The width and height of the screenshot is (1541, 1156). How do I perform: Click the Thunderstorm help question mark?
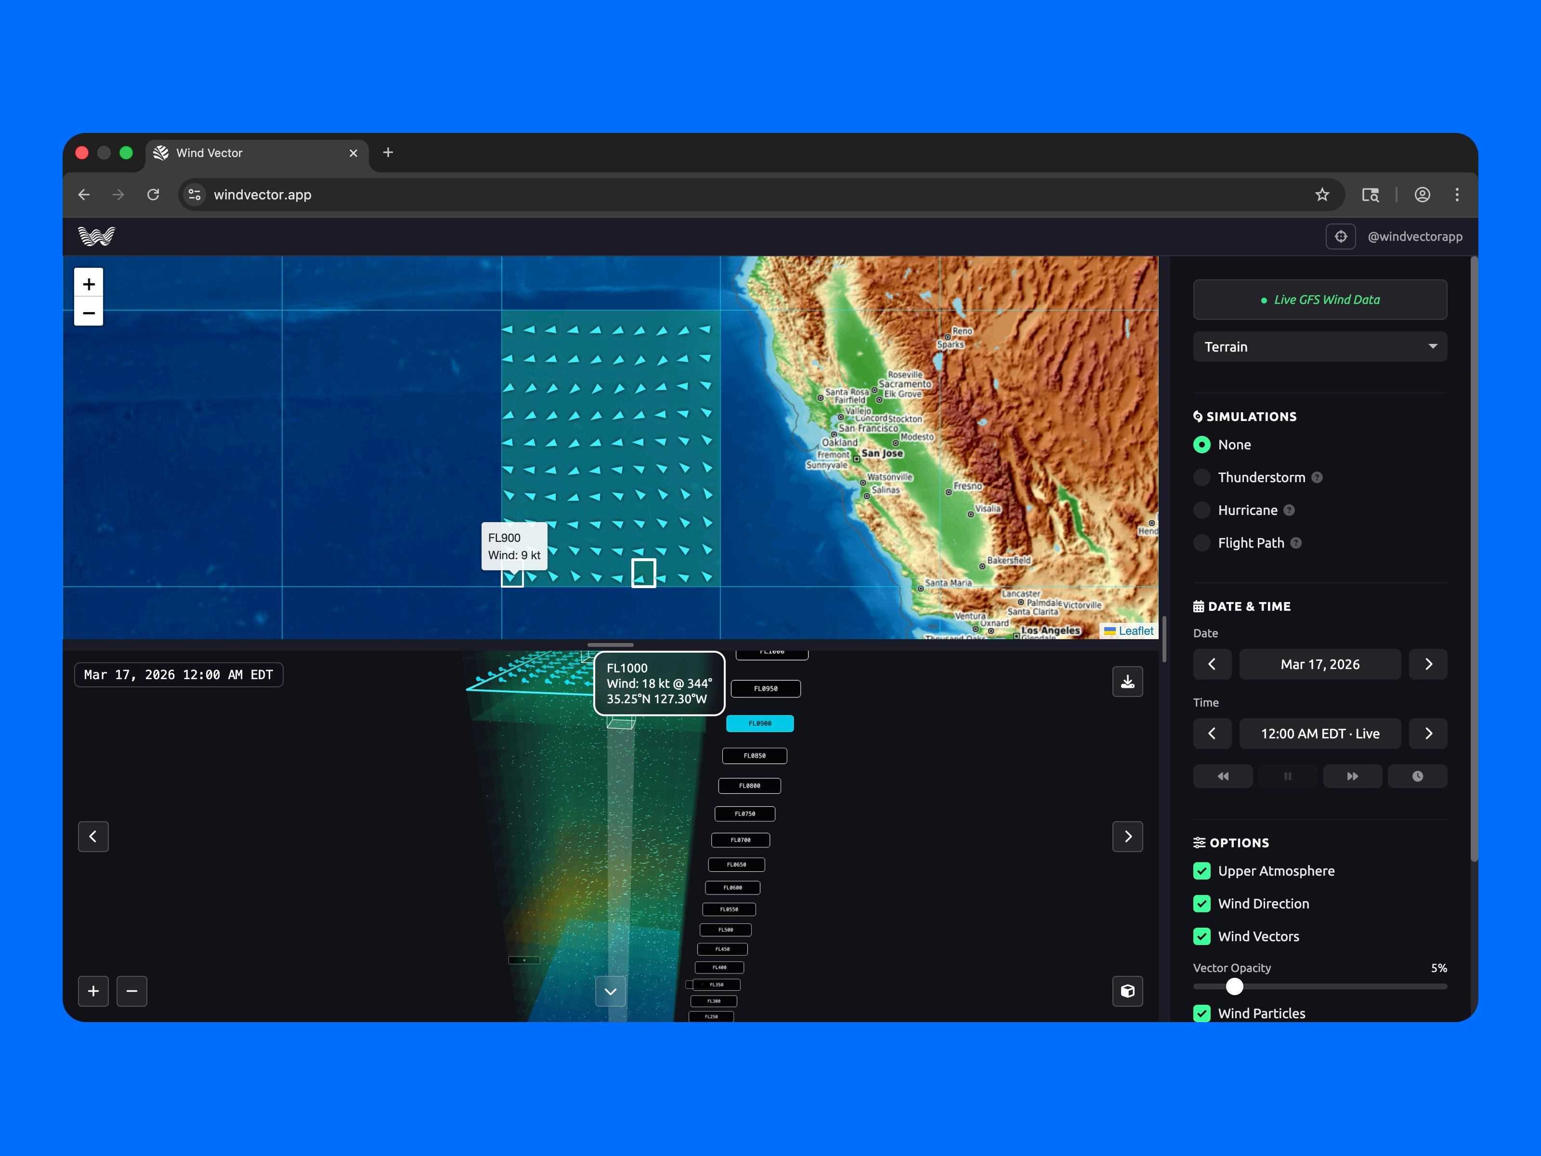pos(1317,477)
